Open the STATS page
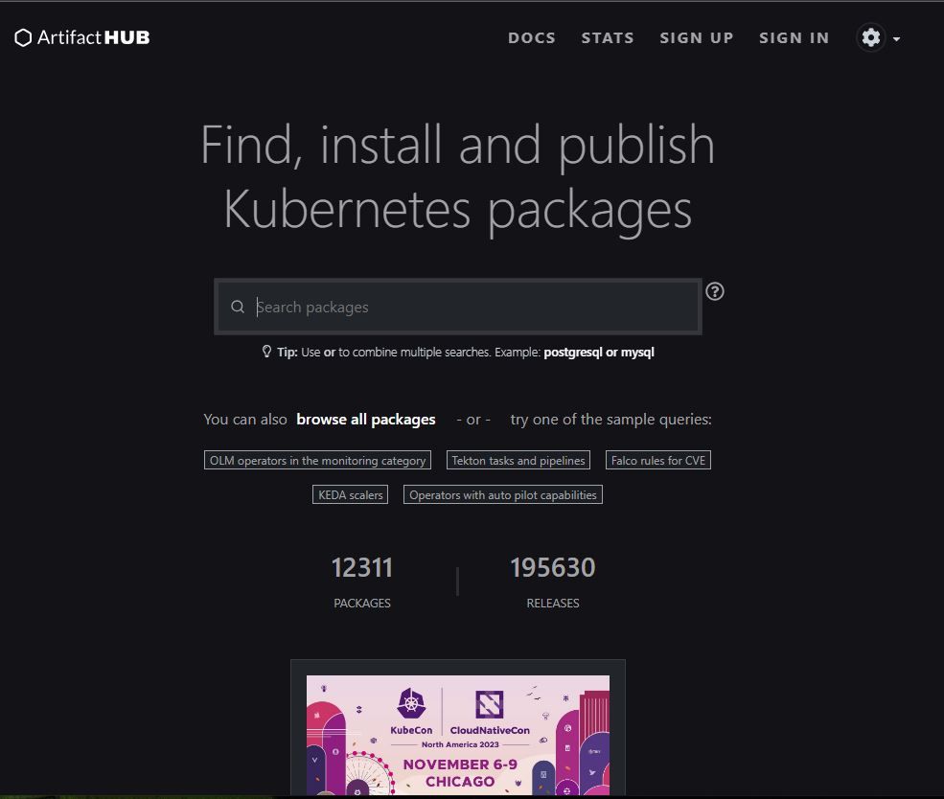The height and width of the screenshot is (799, 944). [x=608, y=38]
